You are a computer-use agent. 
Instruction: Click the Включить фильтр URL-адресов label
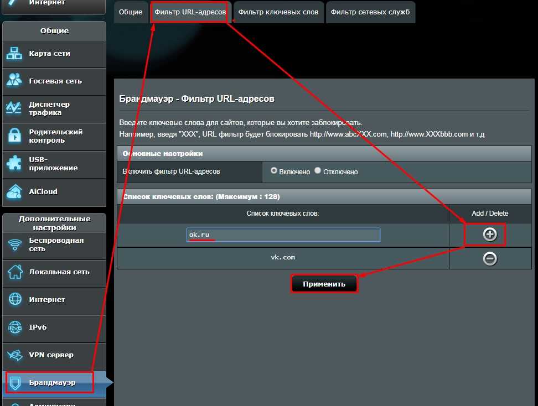[171, 171]
